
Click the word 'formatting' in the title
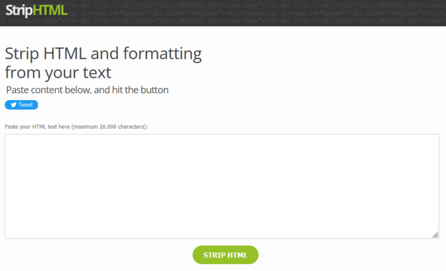click(x=163, y=54)
